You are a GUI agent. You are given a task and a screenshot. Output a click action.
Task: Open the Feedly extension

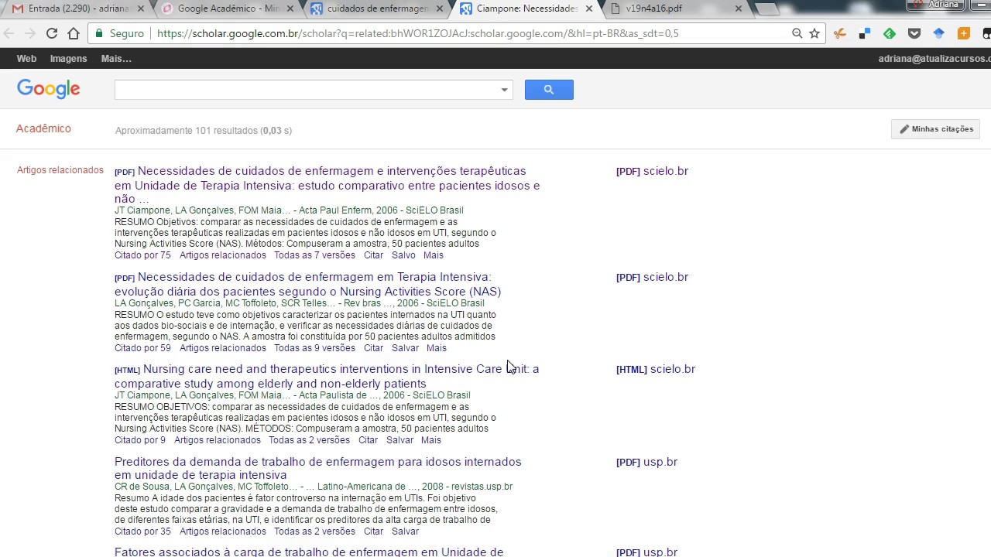(x=890, y=33)
